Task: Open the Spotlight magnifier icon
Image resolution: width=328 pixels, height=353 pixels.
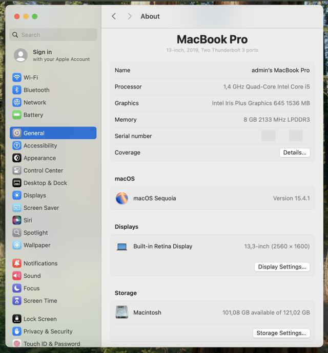Action: click(x=17, y=233)
